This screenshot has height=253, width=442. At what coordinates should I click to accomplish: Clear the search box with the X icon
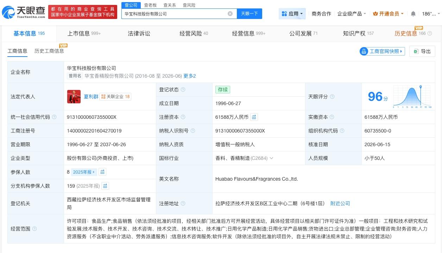pos(230,14)
